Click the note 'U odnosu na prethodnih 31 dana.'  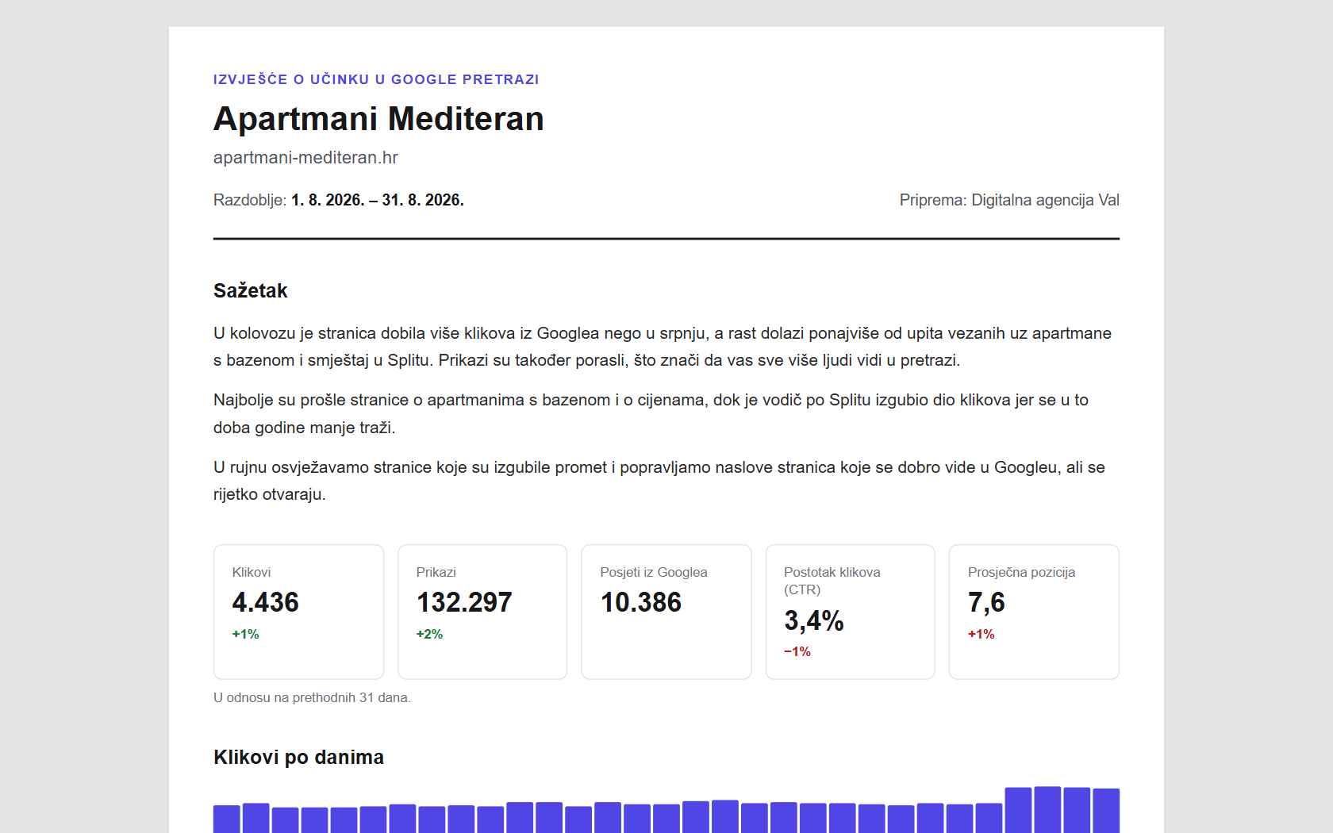tap(312, 698)
